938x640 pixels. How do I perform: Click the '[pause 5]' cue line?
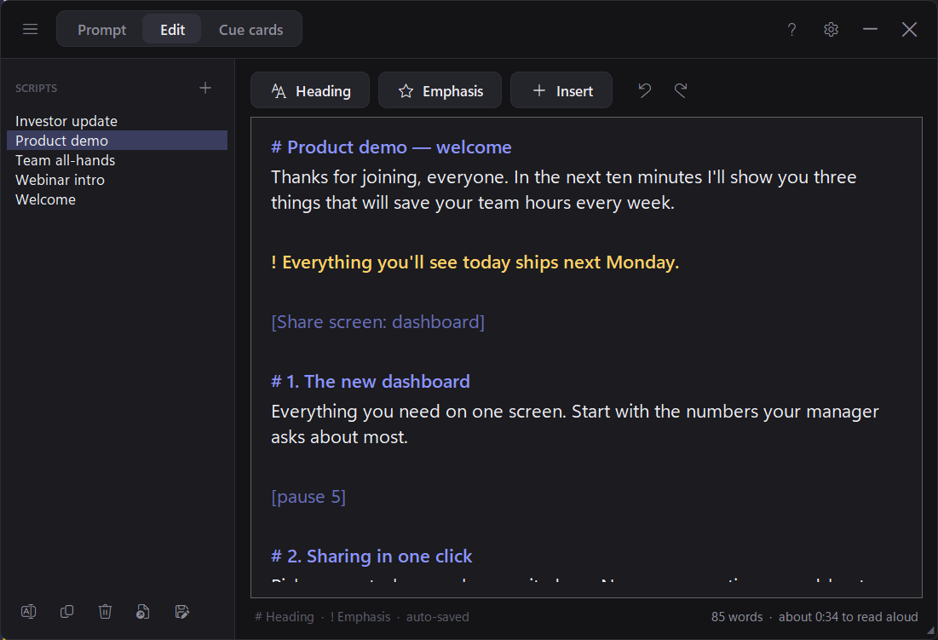[x=308, y=497]
